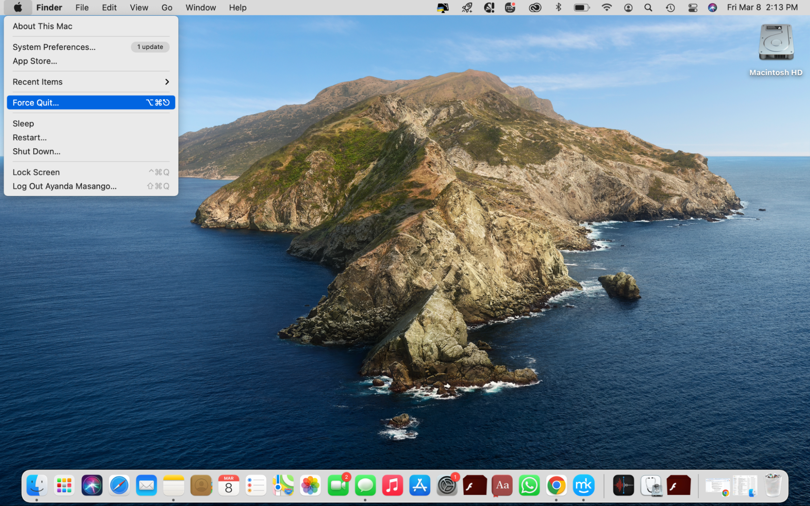Image resolution: width=810 pixels, height=506 pixels.
Task: Open App Store icon in the Dock
Action: coord(420,485)
